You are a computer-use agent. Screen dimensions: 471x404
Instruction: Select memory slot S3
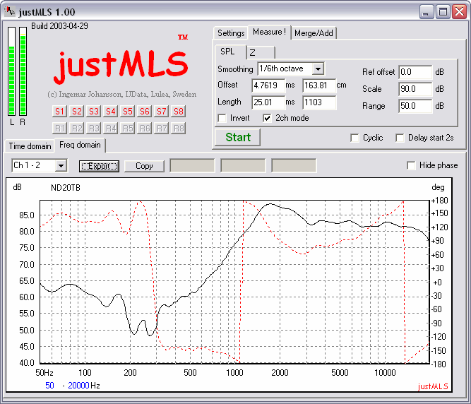pyautogui.click(x=94, y=112)
